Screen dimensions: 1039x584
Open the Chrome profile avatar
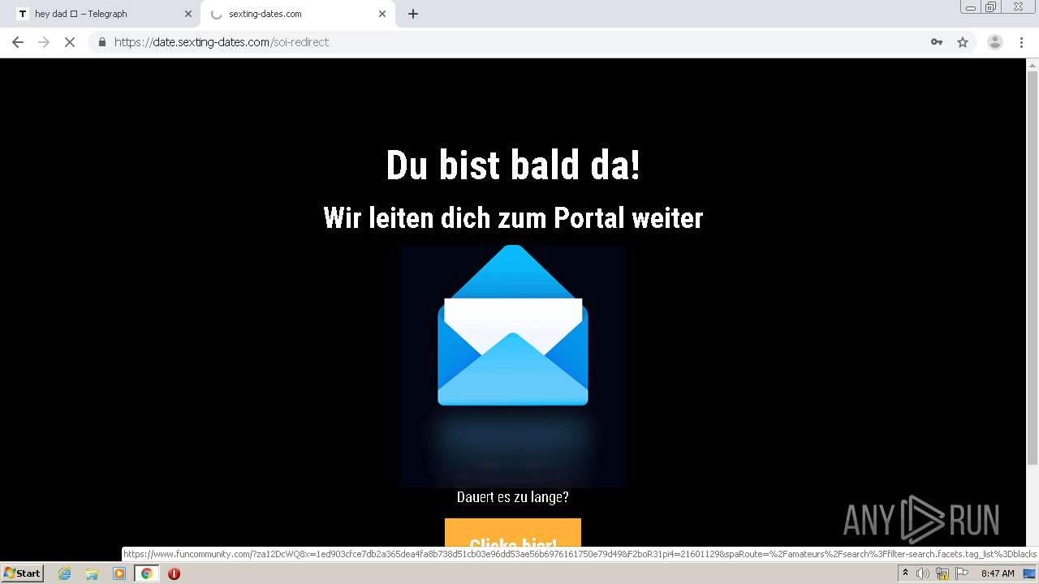click(994, 42)
